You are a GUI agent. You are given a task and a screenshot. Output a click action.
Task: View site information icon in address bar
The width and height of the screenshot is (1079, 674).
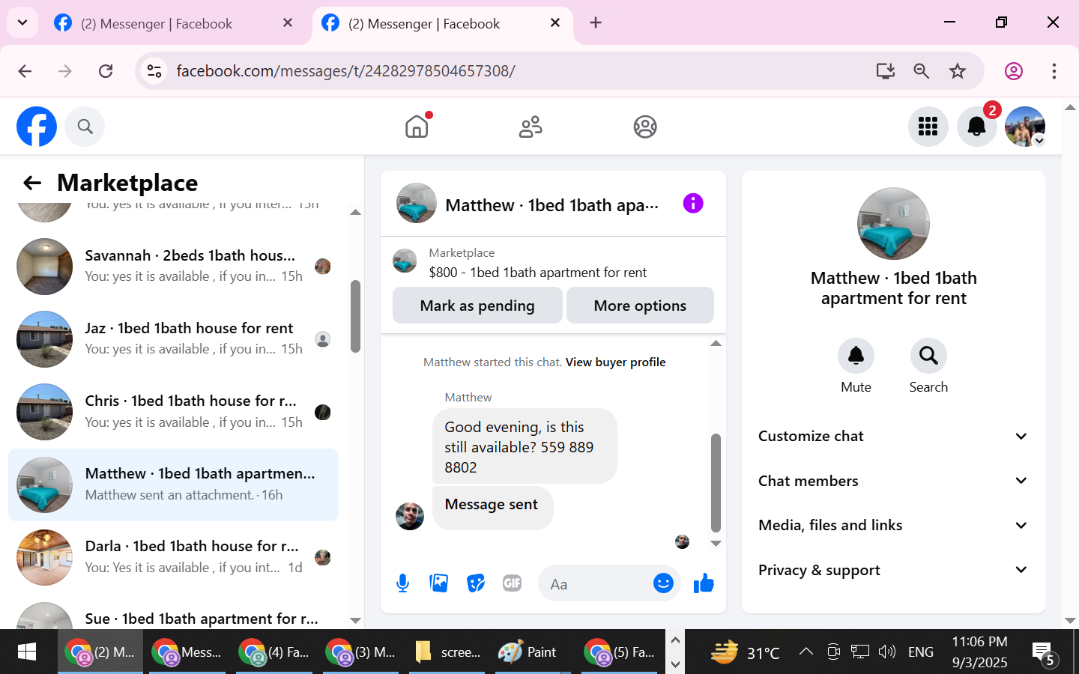click(154, 71)
